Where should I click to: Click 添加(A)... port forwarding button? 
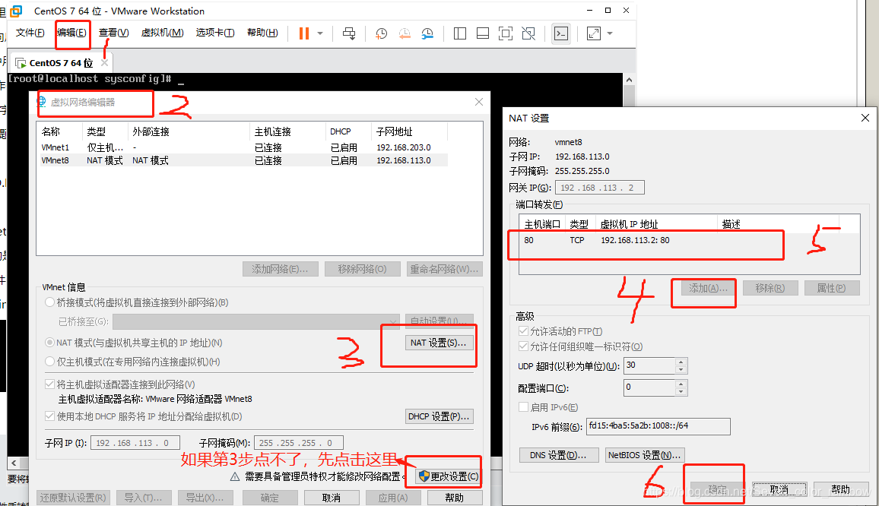[x=708, y=288]
